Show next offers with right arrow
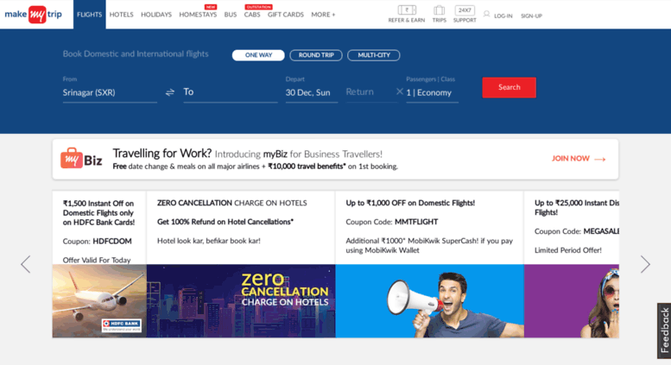Viewport: 671px width, 365px height. pyautogui.click(x=645, y=264)
